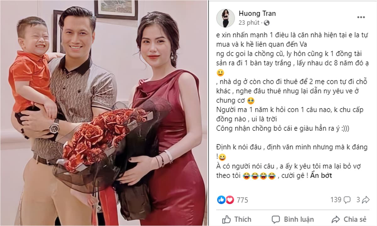The width and height of the screenshot is (377, 226).
Task: Click the share arrow icon beside 3
Action: [x=366, y=200]
